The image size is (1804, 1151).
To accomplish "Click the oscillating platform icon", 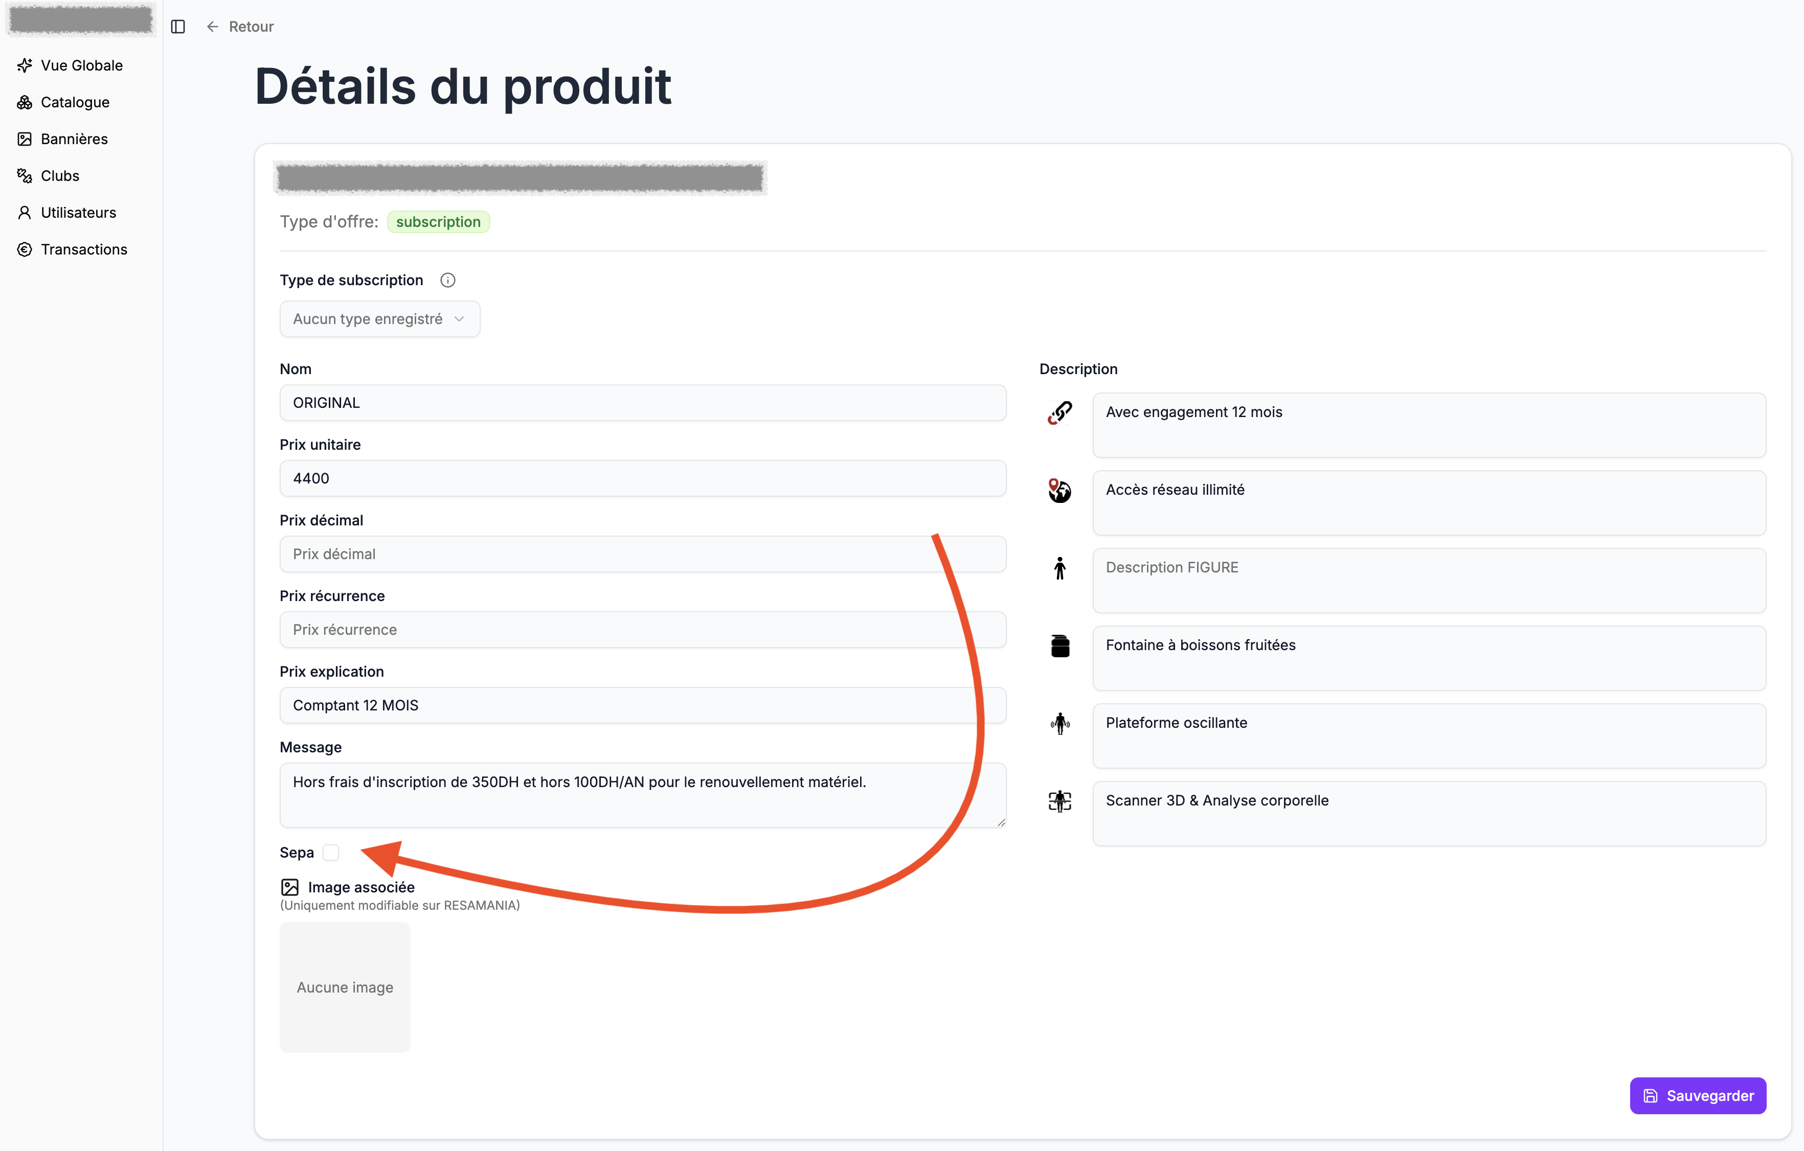I will point(1059,723).
